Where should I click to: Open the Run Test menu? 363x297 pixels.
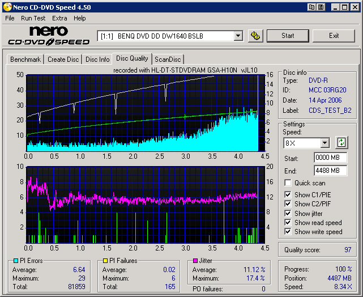33,18
